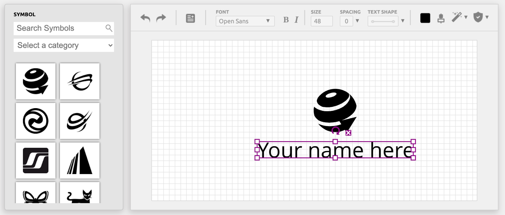
Task: Click the Search Symbols text field
Action: point(60,28)
